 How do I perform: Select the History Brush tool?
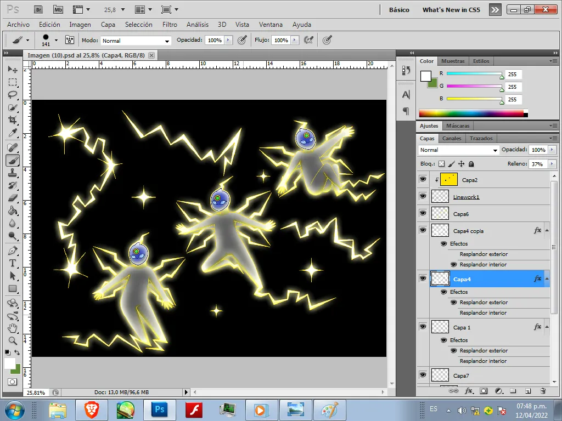[x=13, y=185]
